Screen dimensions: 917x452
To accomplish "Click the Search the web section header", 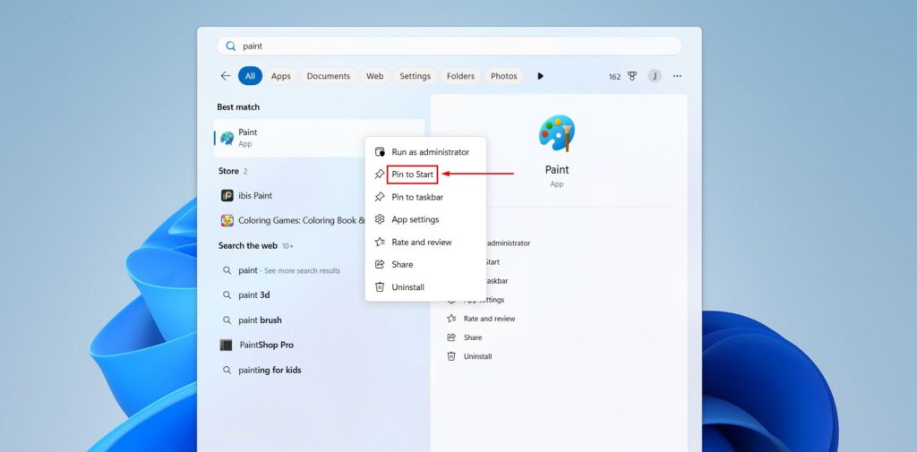I will tap(248, 245).
